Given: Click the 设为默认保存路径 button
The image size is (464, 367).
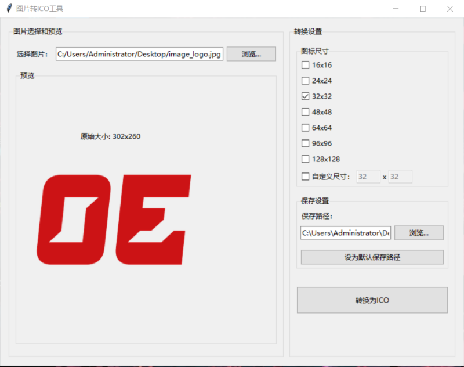Looking at the screenshot, I should (x=372, y=257).
